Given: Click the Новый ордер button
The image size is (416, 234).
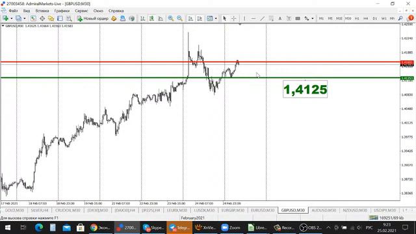Looking at the screenshot, I should point(92,18).
